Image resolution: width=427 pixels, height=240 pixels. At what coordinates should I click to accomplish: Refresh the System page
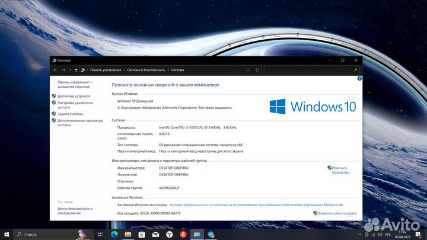point(257,70)
